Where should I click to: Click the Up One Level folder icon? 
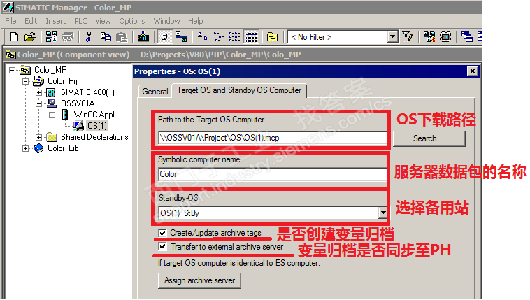272,36
